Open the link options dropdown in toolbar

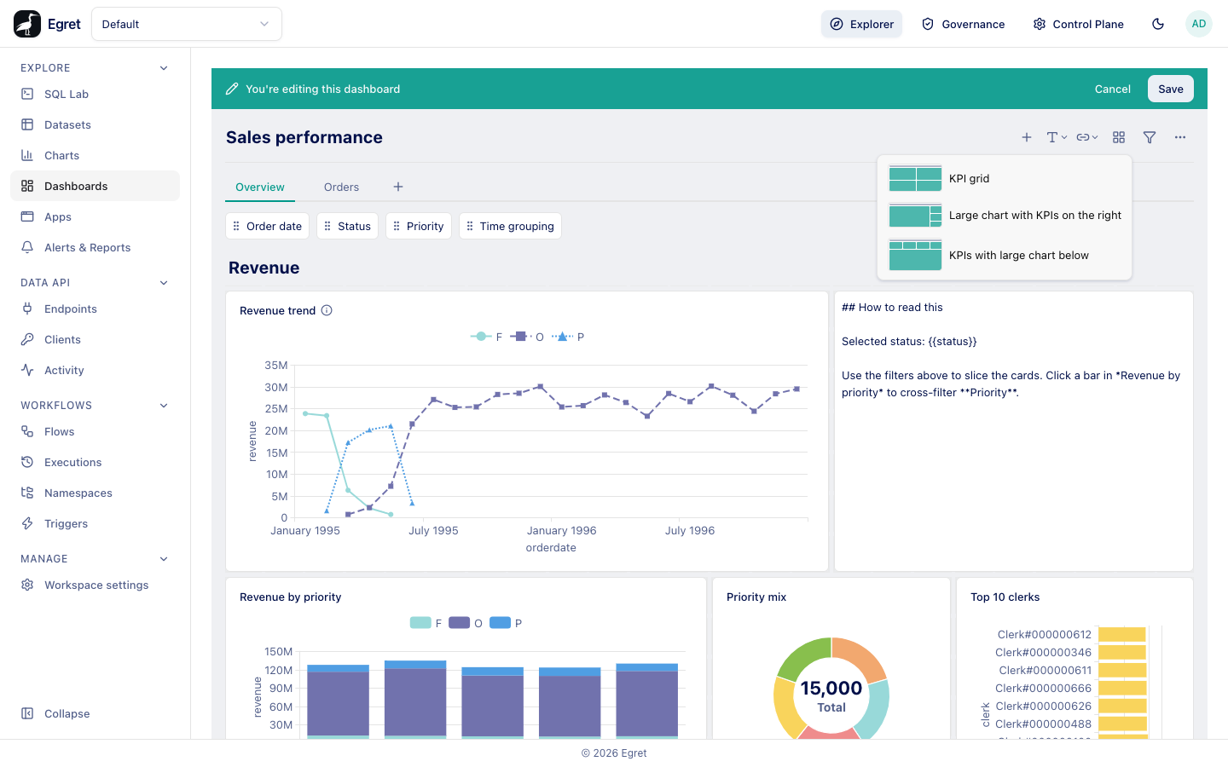(1087, 137)
